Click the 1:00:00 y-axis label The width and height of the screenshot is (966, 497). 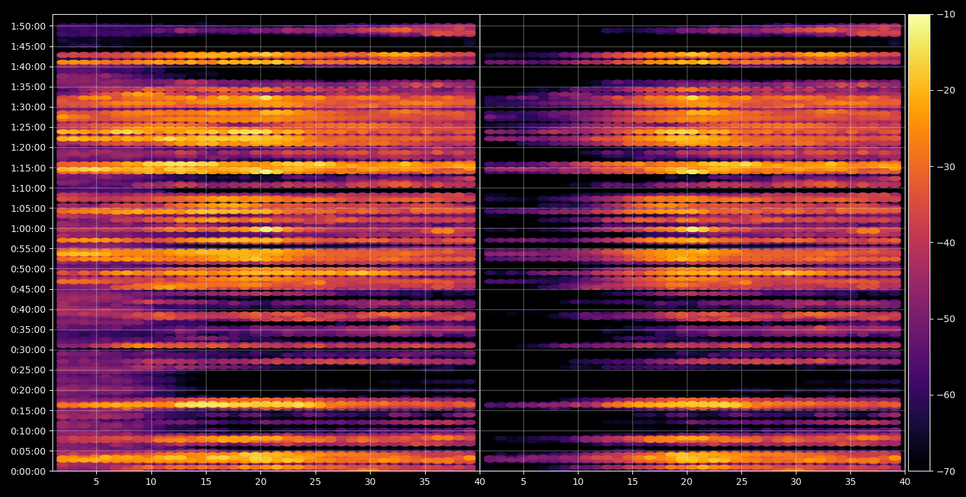coord(29,229)
